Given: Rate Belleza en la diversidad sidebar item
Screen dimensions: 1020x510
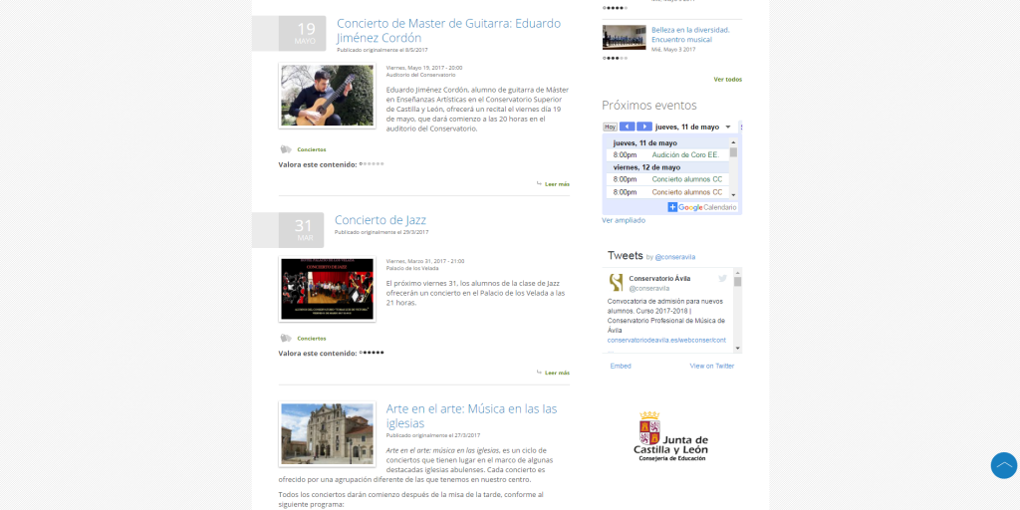Looking at the screenshot, I should [615, 58].
